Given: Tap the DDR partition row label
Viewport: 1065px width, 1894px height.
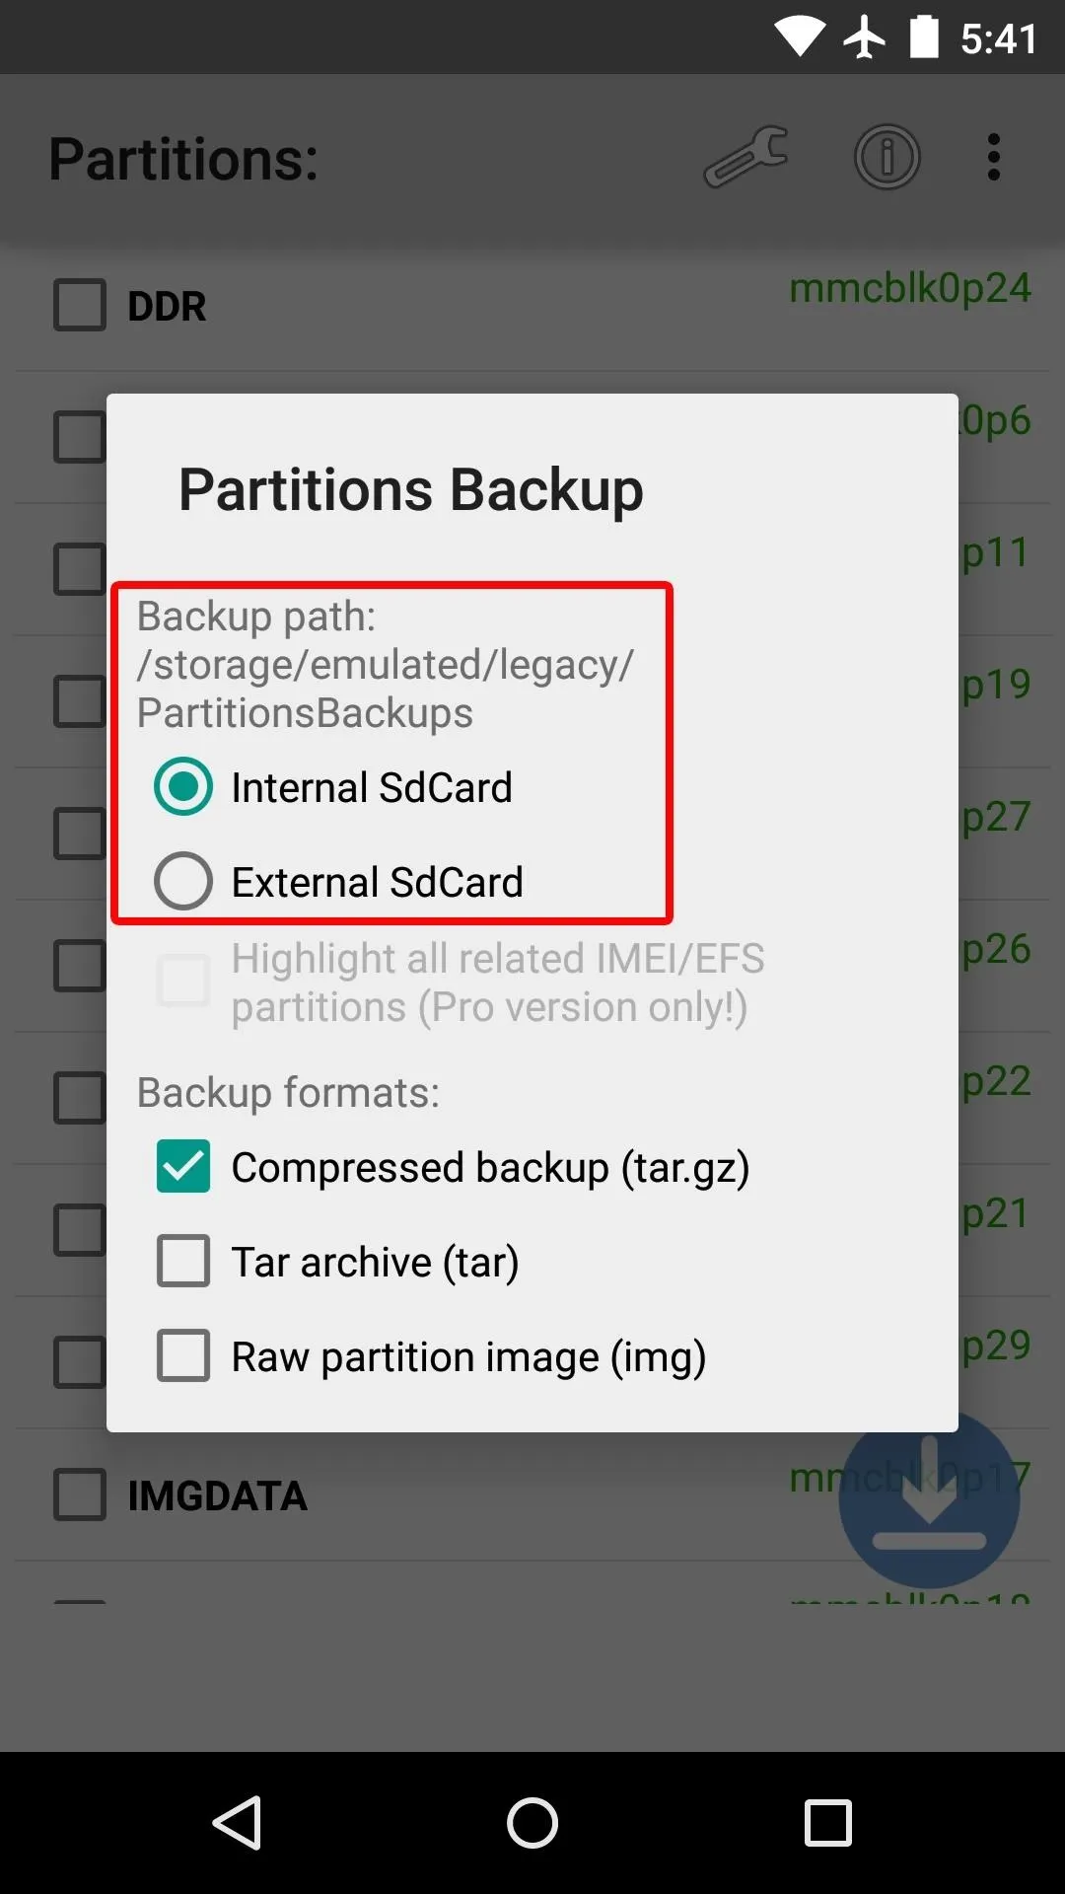Looking at the screenshot, I should [x=167, y=307].
